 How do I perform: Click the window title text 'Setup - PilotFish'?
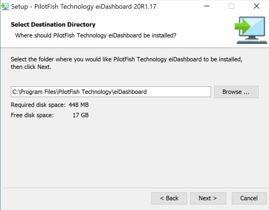coord(84,7)
